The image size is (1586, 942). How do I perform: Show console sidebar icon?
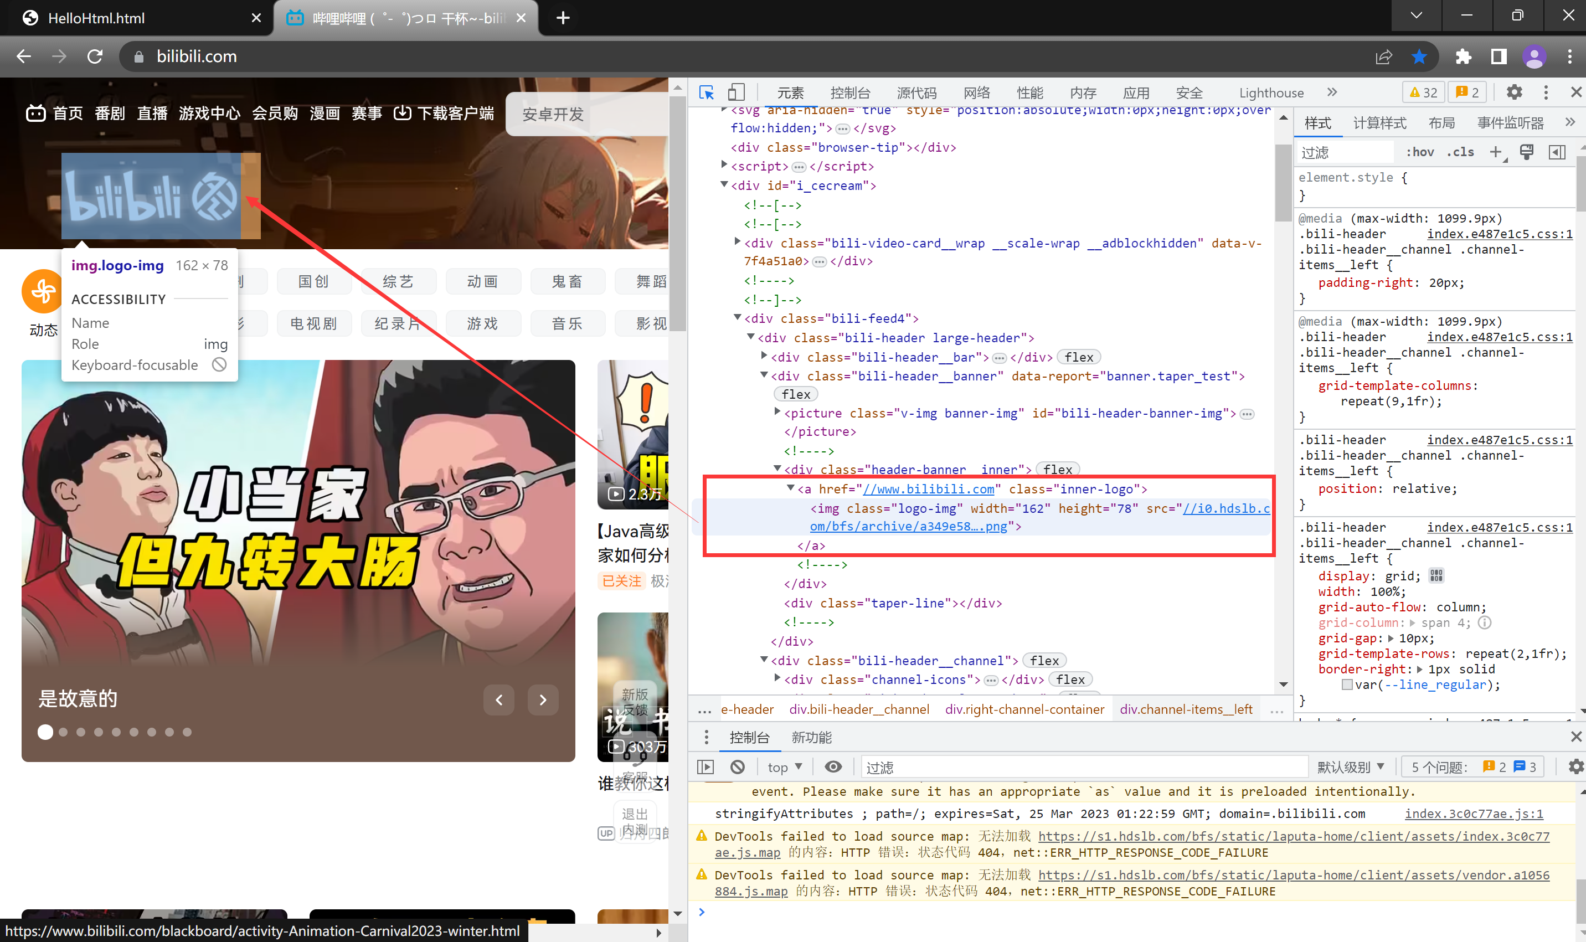[706, 767]
